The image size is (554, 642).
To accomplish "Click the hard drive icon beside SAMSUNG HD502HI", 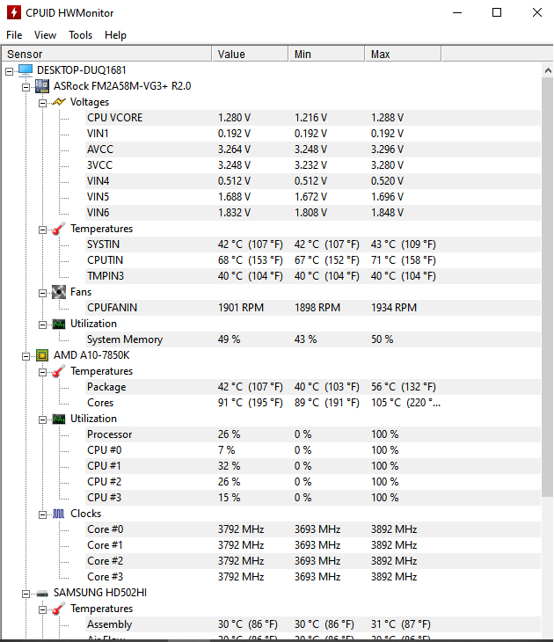I will pyautogui.click(x=41, y=594).
